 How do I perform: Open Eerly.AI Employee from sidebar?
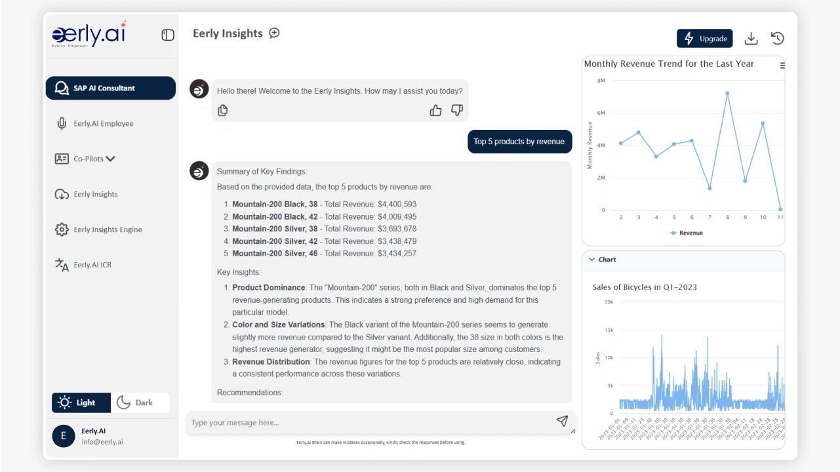[103, 123]
